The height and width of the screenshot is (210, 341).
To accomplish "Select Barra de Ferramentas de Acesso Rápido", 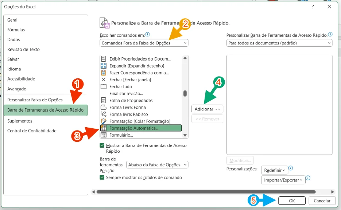I will click(x=46, y=110).
